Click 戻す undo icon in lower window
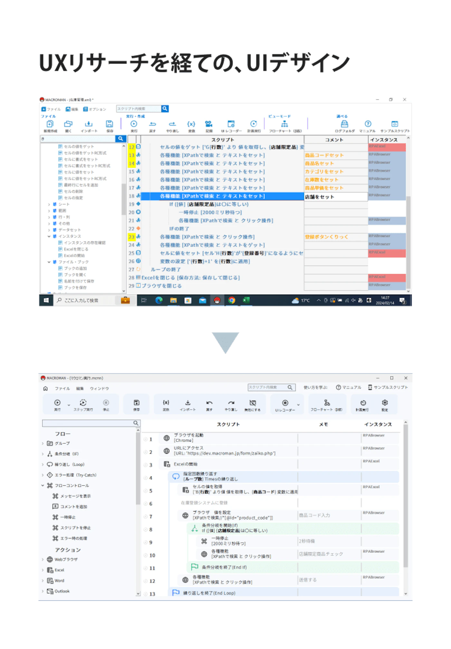Image resolution: width=451 pixels, height=649 pixels. (x=209, y=403)
